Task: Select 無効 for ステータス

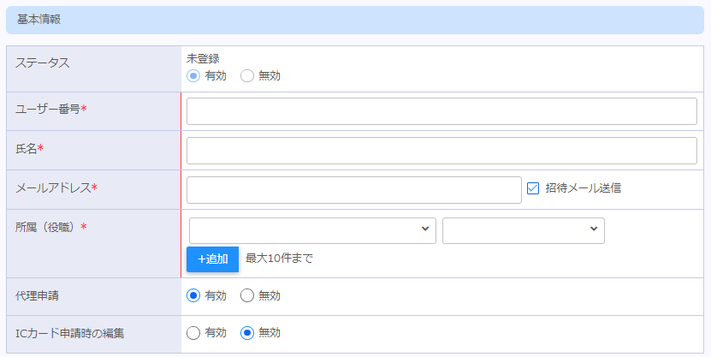Action: pos(247,75)
